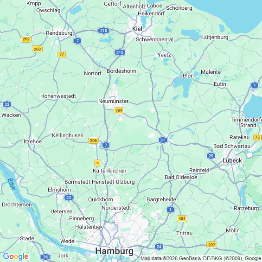Select the Bad Oldesloe town label
Screen dimensions: 262x262
click(x=181, y=177)
